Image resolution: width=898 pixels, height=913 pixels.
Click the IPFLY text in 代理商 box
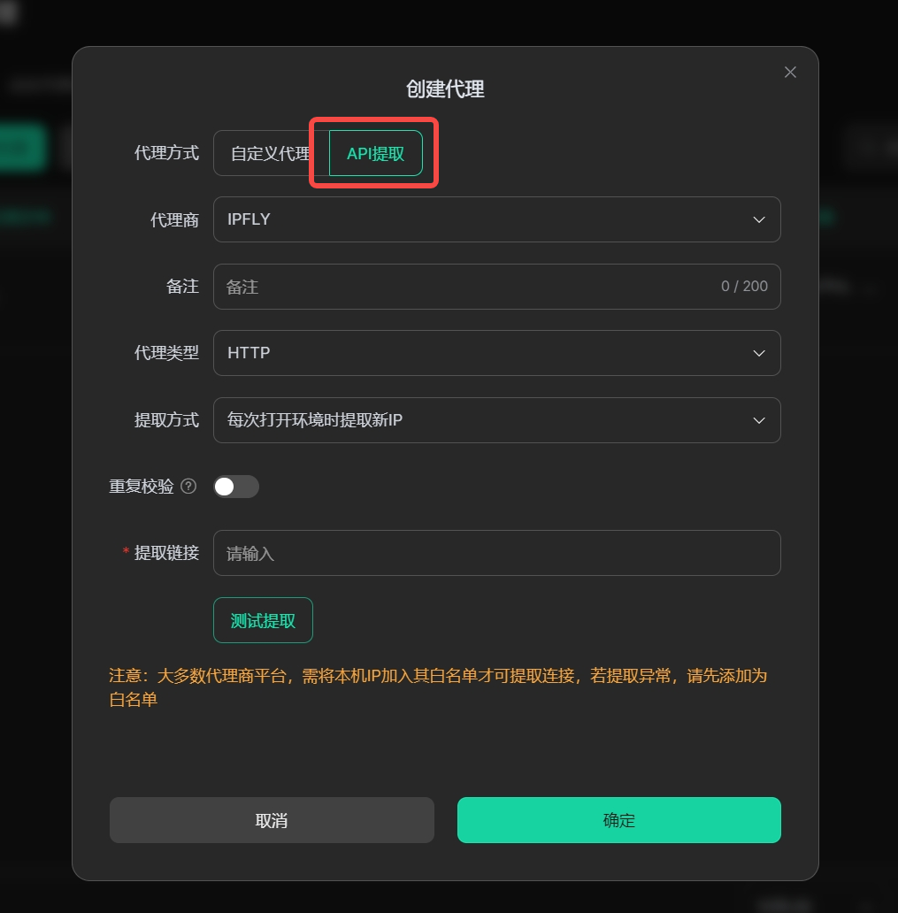coord(249,219)
